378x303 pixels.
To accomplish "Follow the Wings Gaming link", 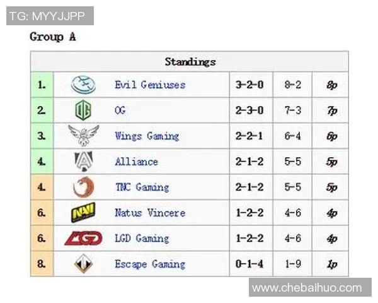I will point(147,136).
